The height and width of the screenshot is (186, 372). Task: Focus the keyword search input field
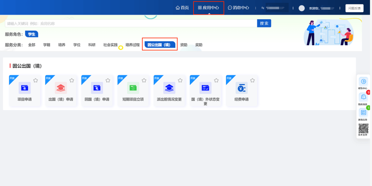pyautogui.click(x=131, y=23)
